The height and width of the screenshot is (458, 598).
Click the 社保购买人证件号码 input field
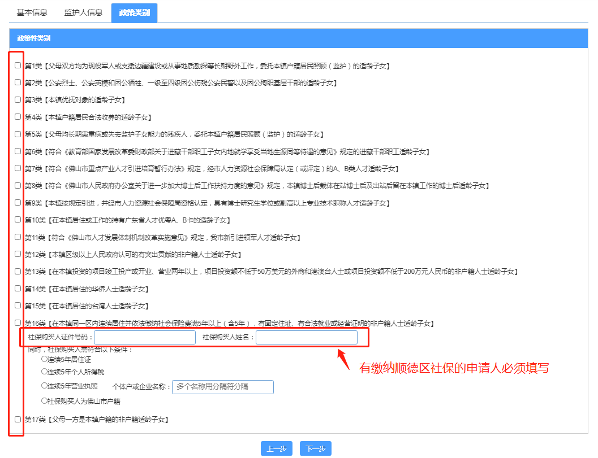[145, 338]
